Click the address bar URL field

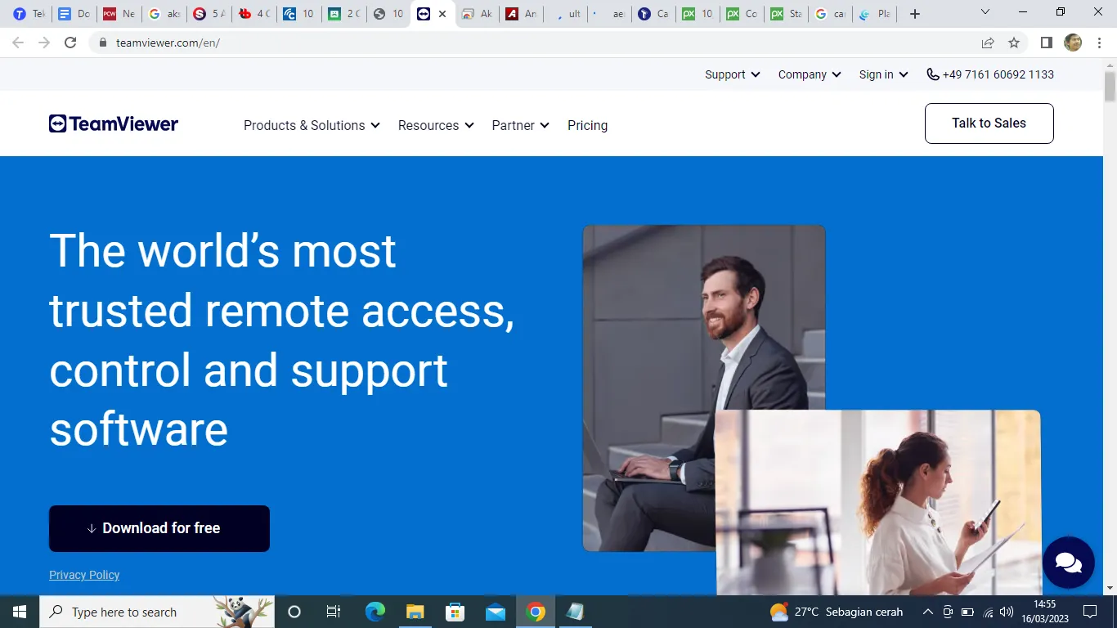coord(491,43)
